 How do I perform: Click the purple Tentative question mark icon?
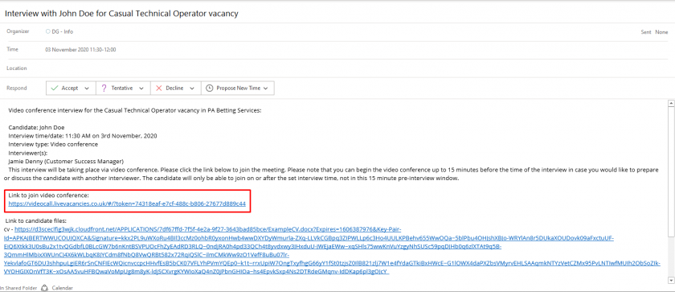104,88
